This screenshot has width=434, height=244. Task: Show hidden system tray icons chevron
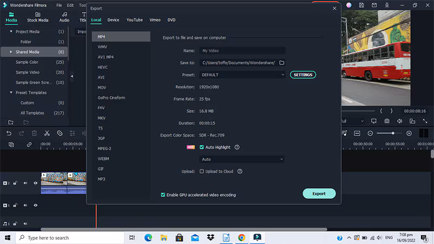coord(349,237)
